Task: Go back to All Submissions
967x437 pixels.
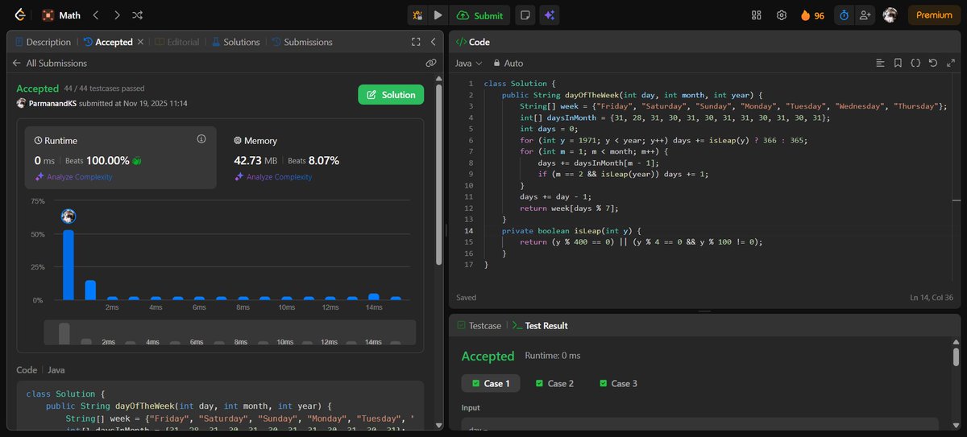Action: (x=48, y=63)
